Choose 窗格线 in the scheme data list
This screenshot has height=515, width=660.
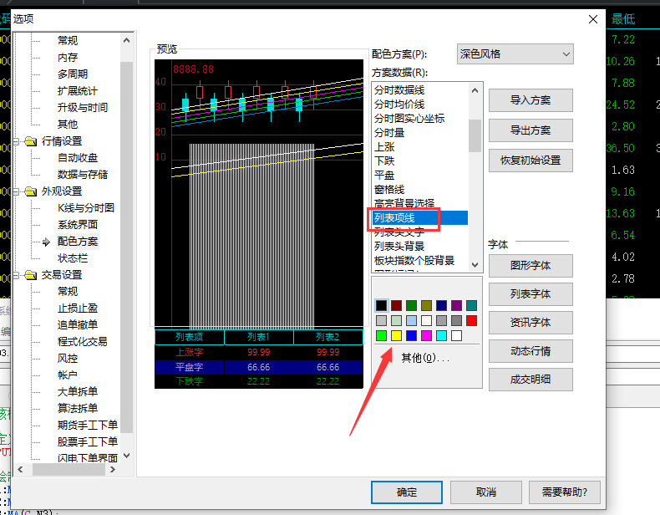pyautogui.click(x=389, y=190)
